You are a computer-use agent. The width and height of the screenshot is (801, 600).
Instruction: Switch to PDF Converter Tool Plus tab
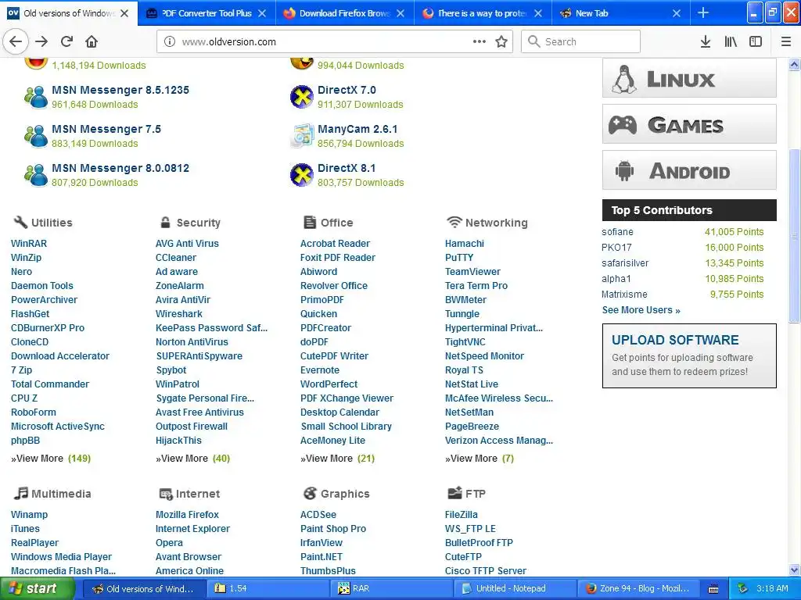point(207,13)
